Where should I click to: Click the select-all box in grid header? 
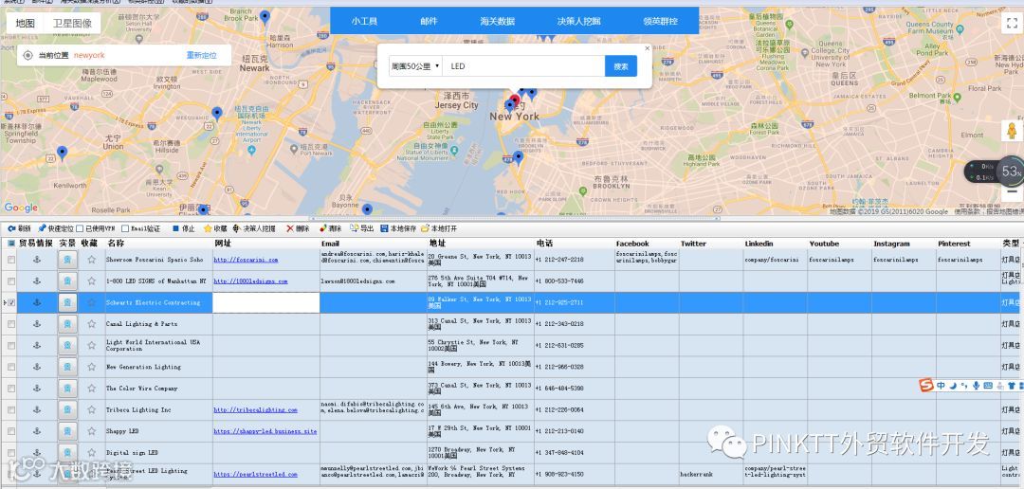[11, 244]
